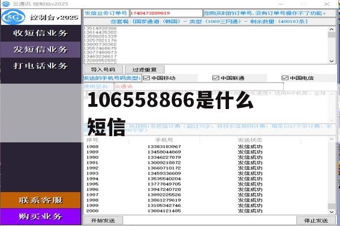Viewport: 340px width, 226px height.
Task: Click scroll-down arrow of phone number list
Action: pyautogui.click(x=331, y=61)
